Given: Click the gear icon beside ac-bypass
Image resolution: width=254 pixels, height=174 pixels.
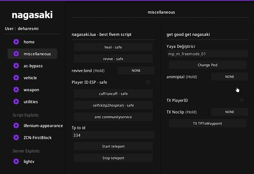Looking at the screenshot, I should pos(16,66).
